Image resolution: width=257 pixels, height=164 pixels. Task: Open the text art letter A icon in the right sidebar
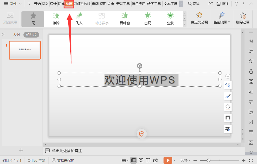251,71
